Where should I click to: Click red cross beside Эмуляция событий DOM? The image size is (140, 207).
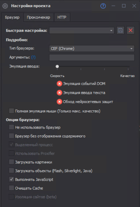[59, 84]
